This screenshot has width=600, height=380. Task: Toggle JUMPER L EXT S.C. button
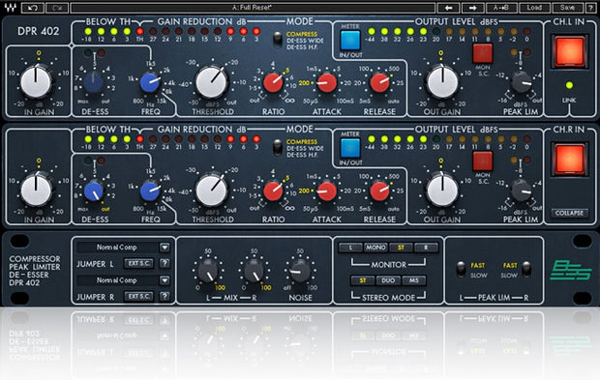(138, 263)
